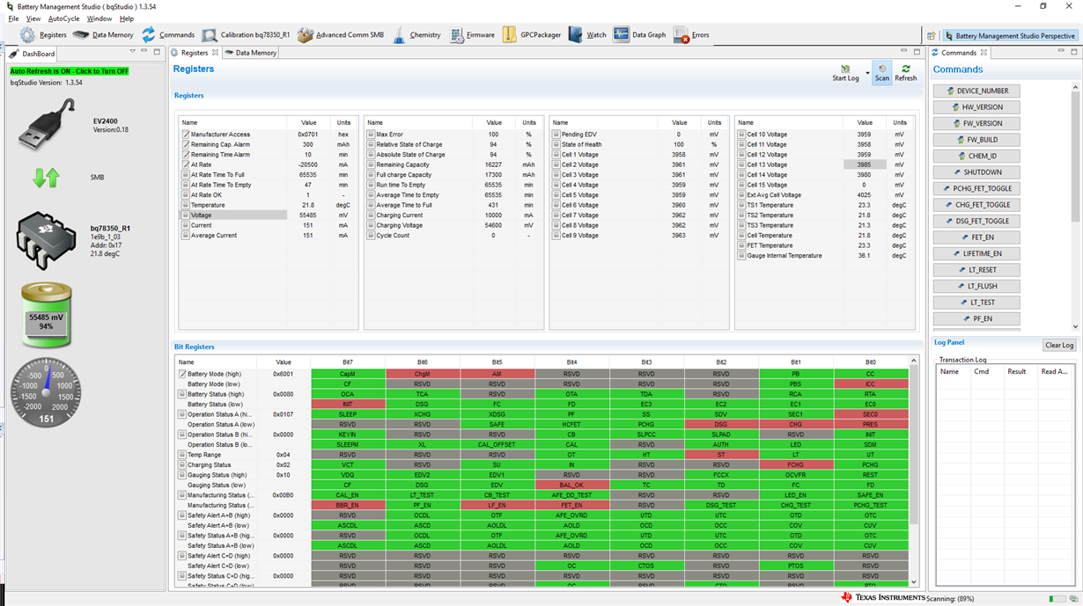Launch Calibration bq78350_R1 tool
Viewport: 1083px width, 606px height.
point(246,35)
